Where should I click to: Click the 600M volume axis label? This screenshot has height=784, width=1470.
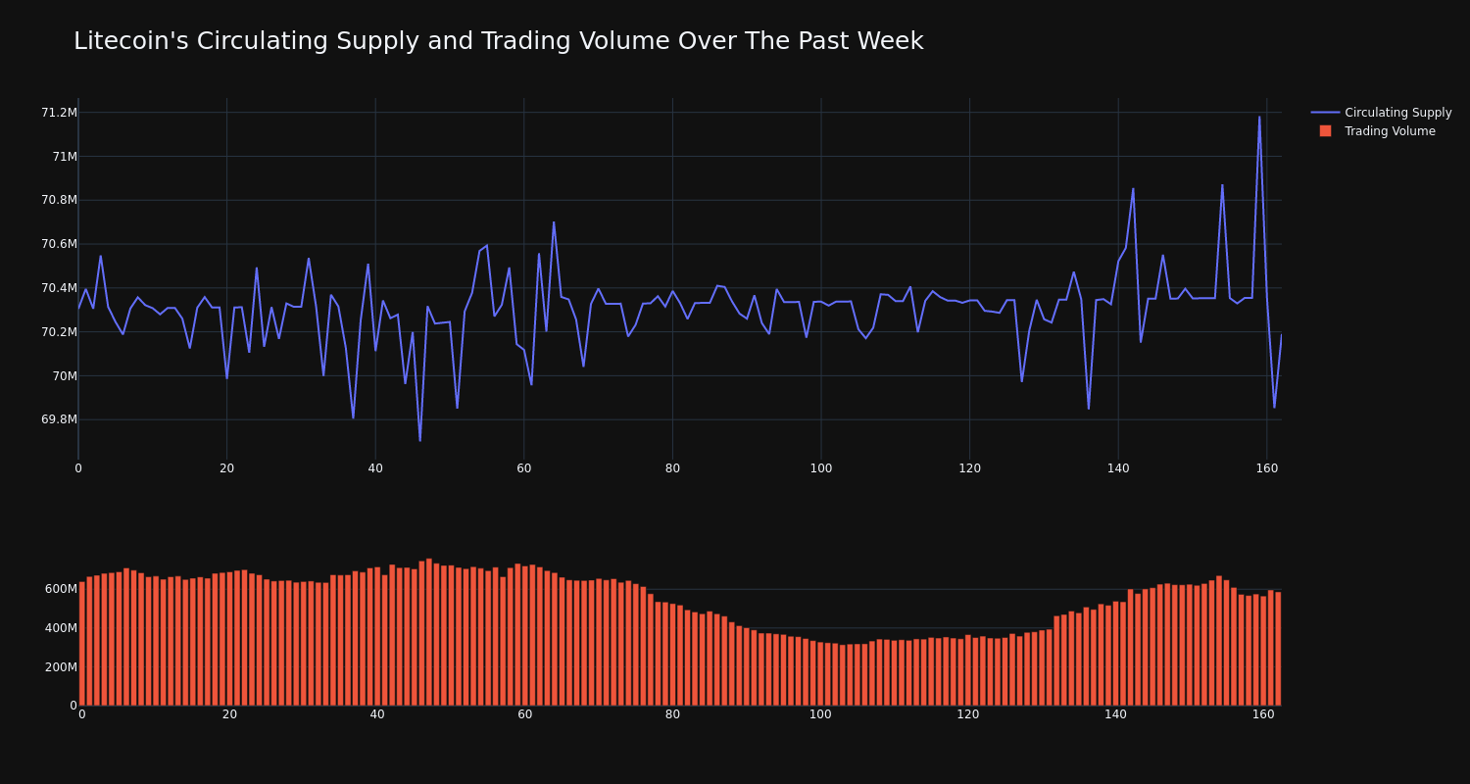click(x=61, y=589)
